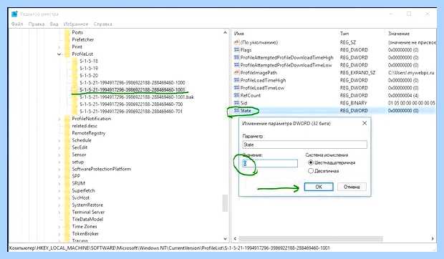This screenshot has width=444, height=259.
Task: Click the SystemRestore folder icon
Action: 67,205
